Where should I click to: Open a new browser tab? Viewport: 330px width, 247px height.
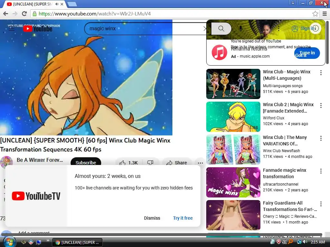tap(72, 4)
